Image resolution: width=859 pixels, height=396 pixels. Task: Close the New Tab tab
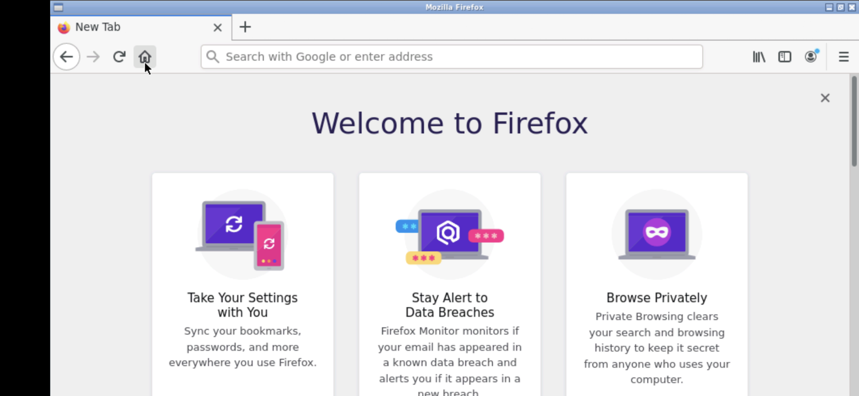(x=218, y=28)
